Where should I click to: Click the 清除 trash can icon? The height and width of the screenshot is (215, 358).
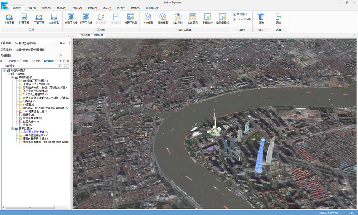click(261, 17)
